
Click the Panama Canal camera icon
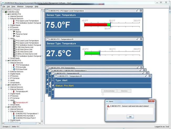tap(14, 34)
